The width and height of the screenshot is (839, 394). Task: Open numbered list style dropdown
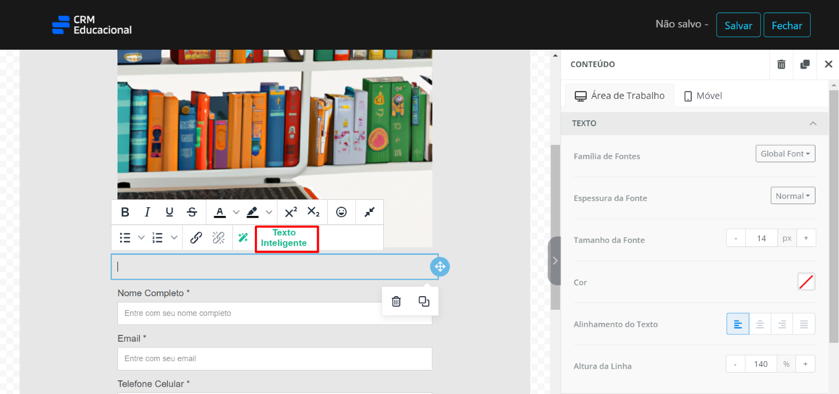pyautogui.click(x=174, y=238)
